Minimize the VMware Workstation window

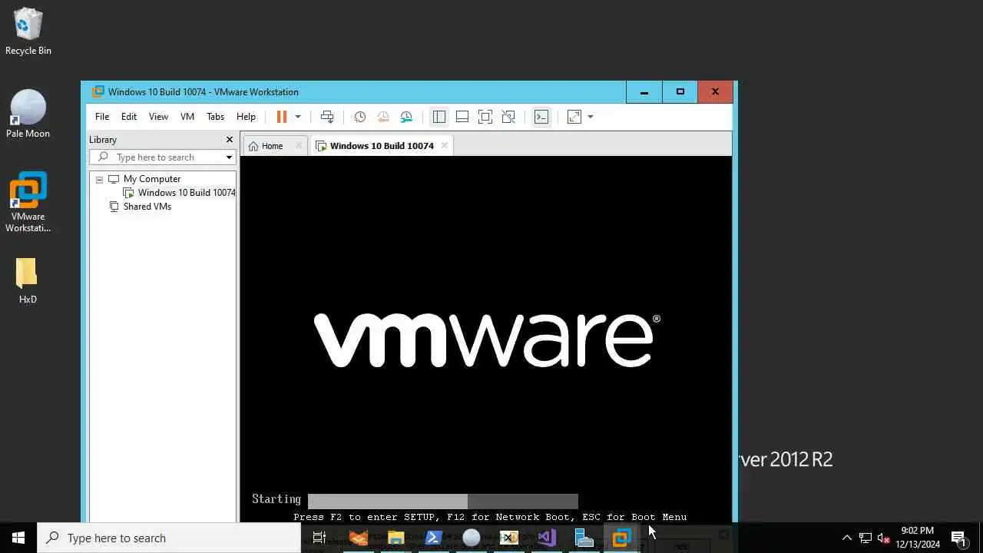644,92
